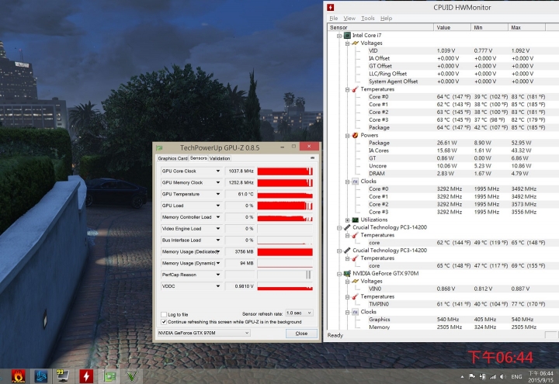Click the GPU-Z title bar icon
Image resolution: width=559 pixels, height=384 pixels.
159,147
